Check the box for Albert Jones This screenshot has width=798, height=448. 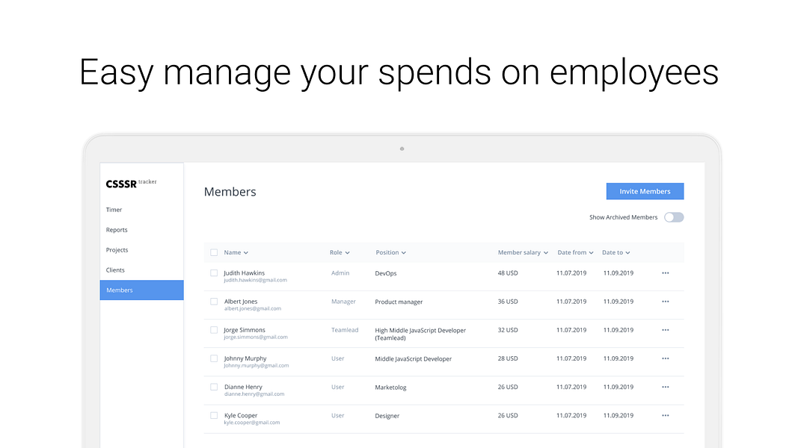coord(214,302)
